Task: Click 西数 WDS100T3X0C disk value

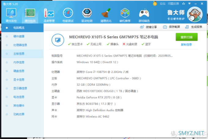Action: (x=107, y=91)
